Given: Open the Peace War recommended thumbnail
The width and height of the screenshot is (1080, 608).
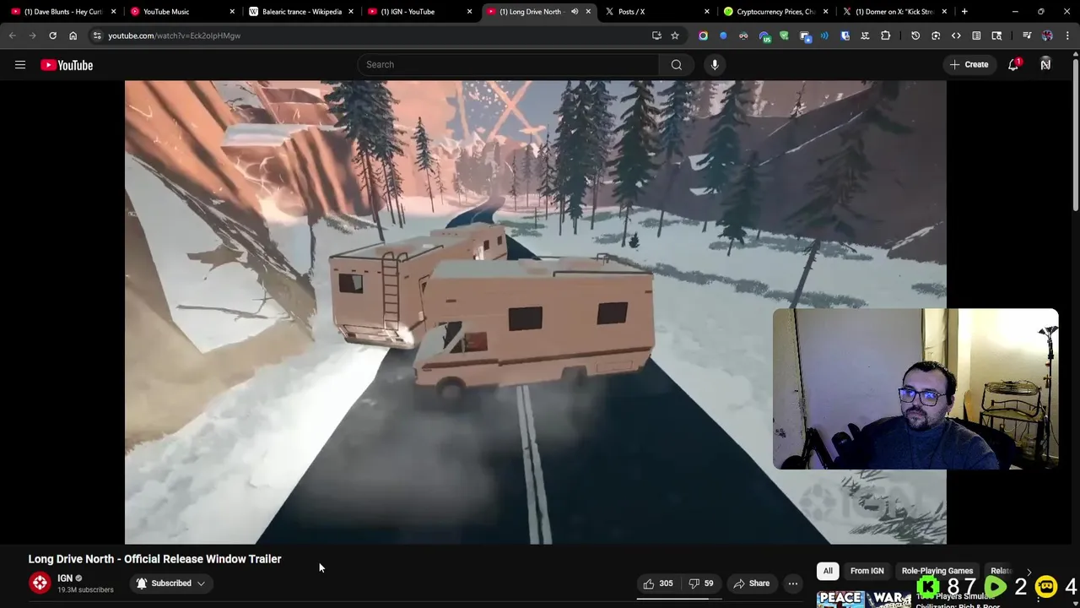Looking at the screenshot, I should (x=863, y=599).
